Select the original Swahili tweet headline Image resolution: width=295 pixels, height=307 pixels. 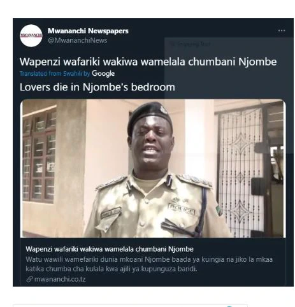tap(148, 62)
